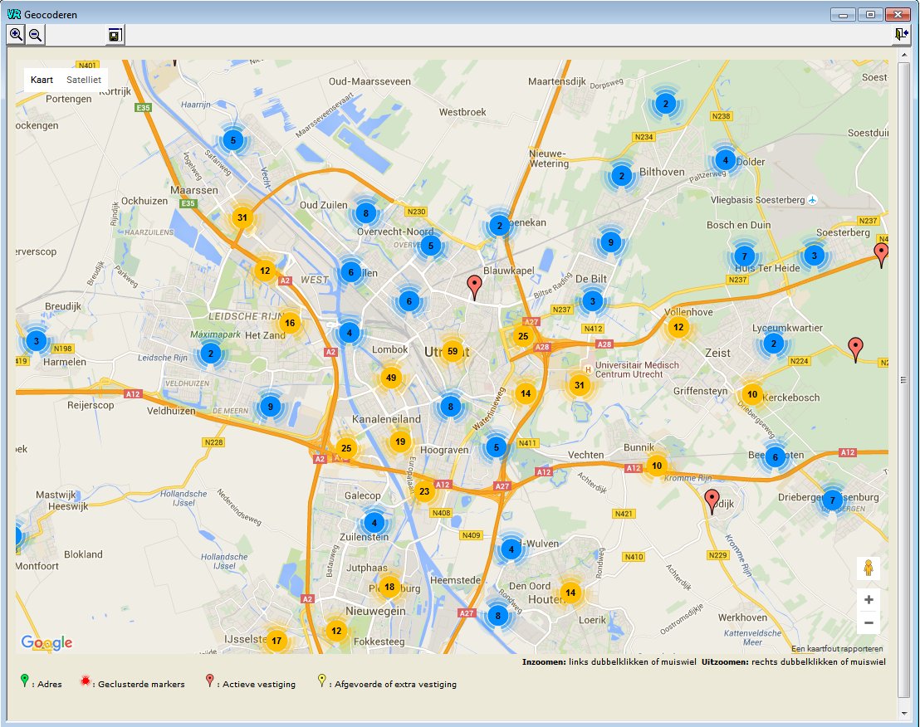Select the Street View pegman icon

click(x=869, y=568)
